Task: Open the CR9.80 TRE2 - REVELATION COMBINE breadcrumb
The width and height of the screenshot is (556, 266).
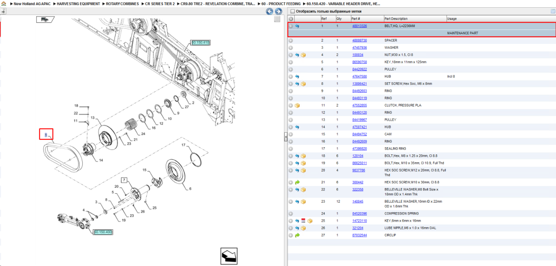Action: tap(218, 3)
